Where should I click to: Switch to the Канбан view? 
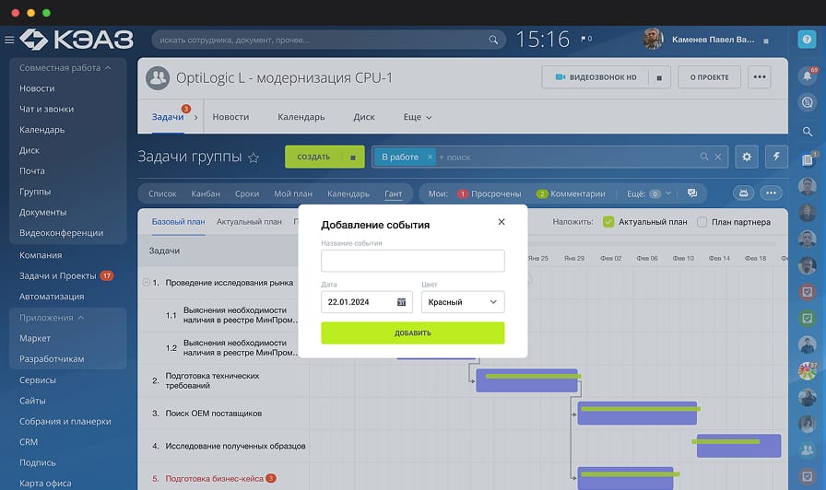pyautogui.click(x=206, y=194)
